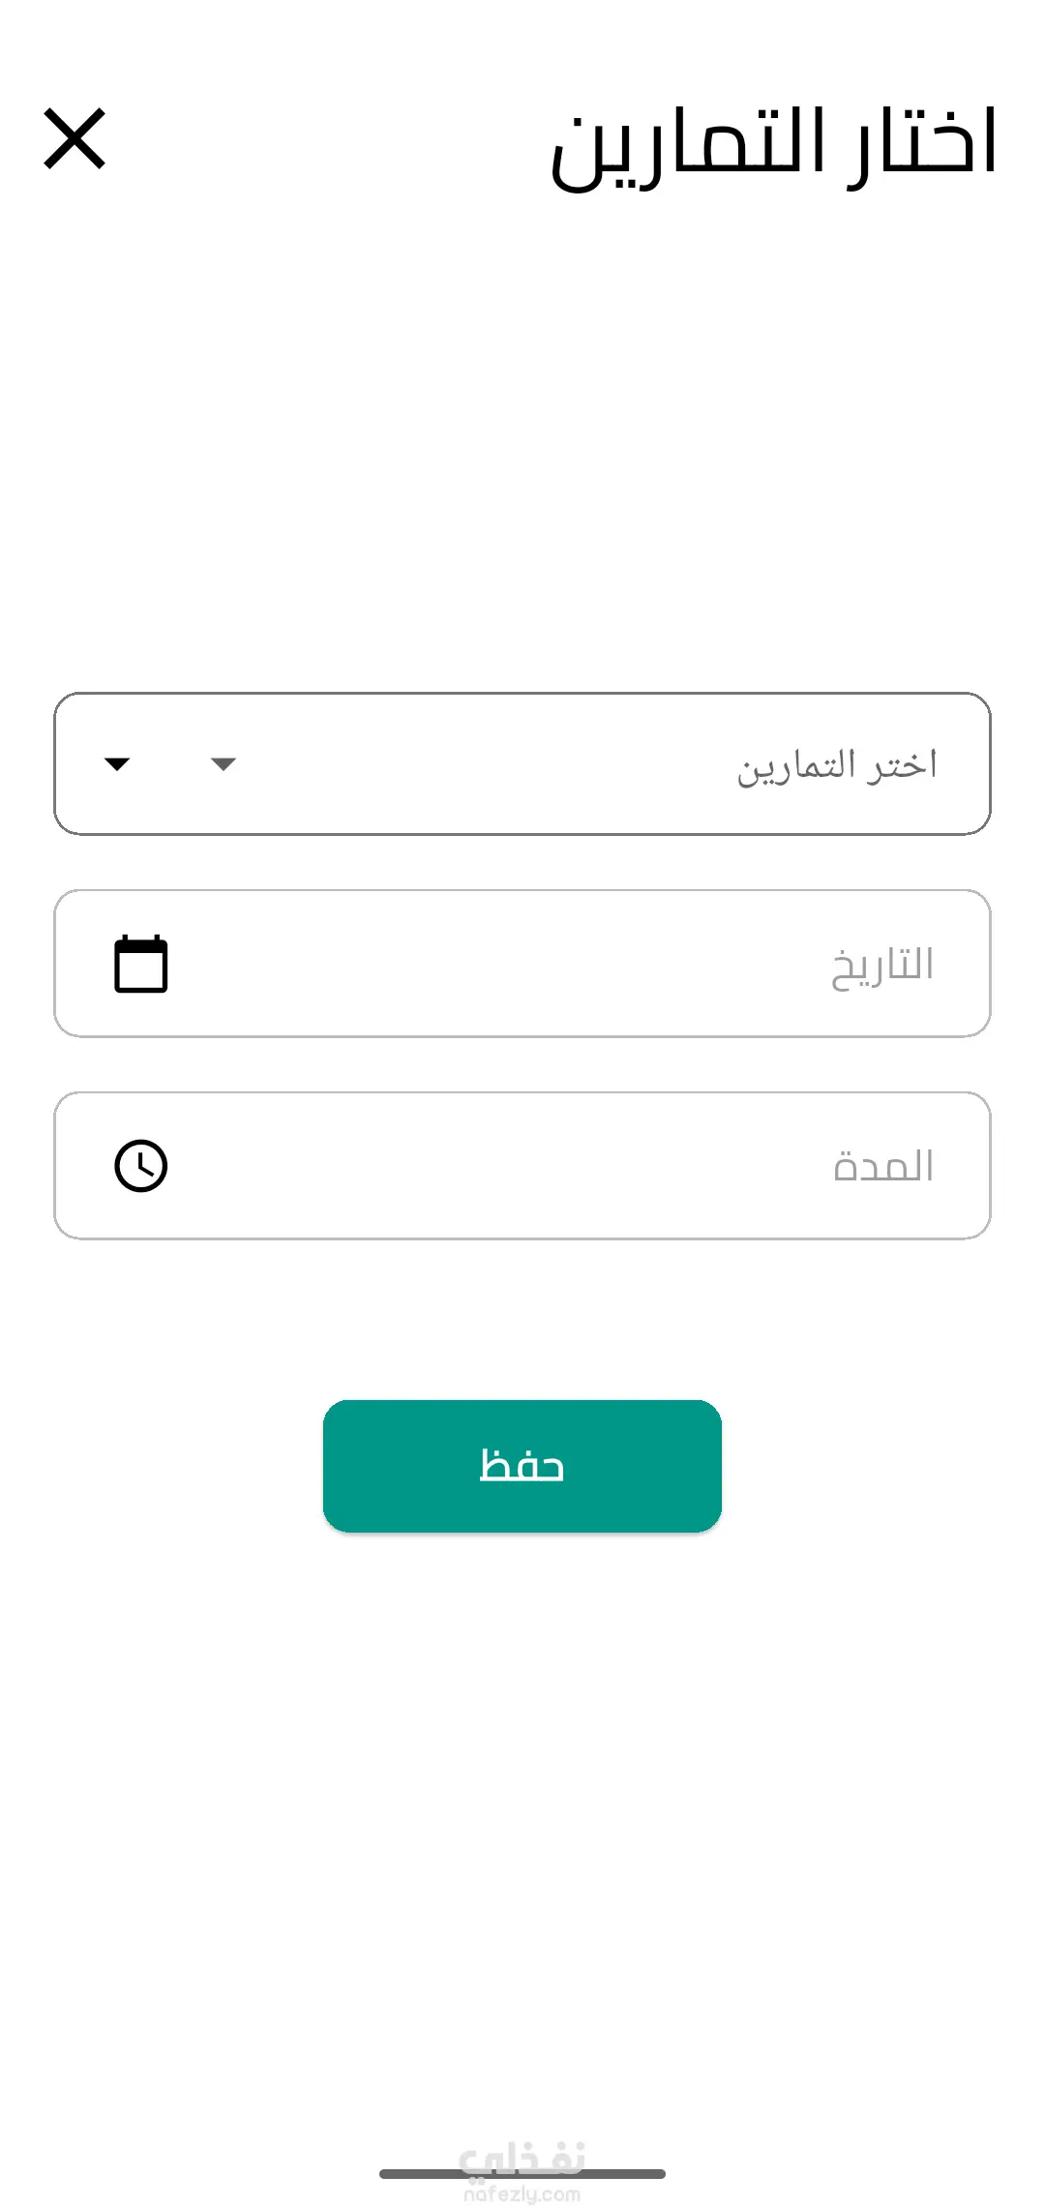Click the nafezly.com watermark text
The width and height of the screenshot is (1045, 2206).
coord(522,2194)
